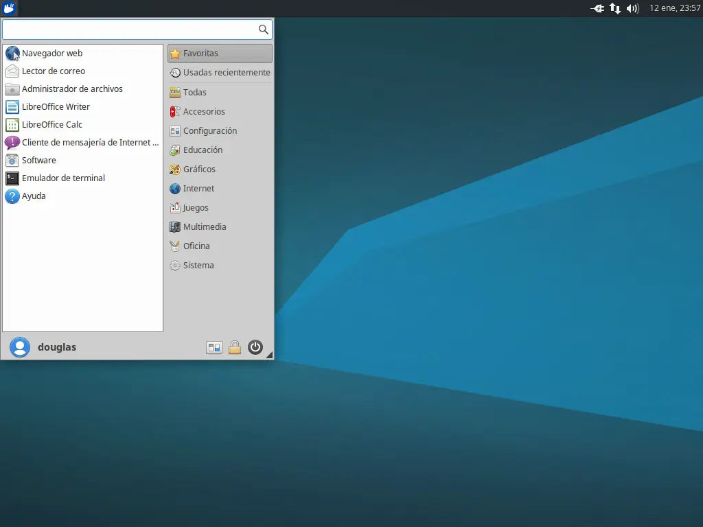Open the Juegos category
The height and width of the screenshot is (527, 703).
tap(220, 208)
